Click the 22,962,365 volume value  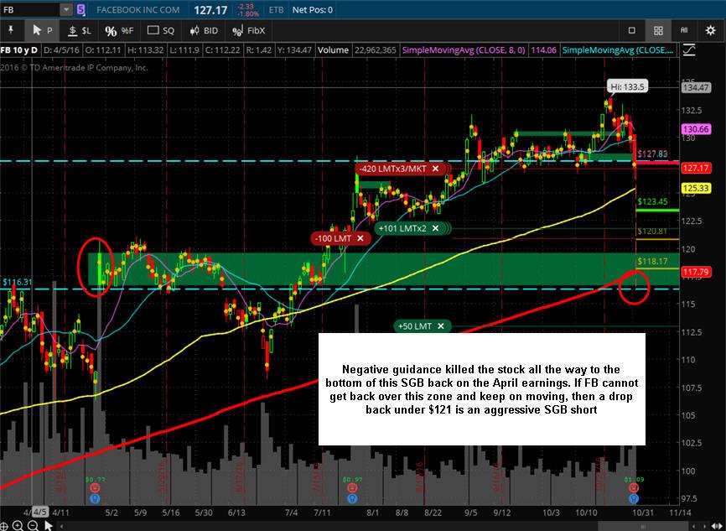(x=375, y=50)
